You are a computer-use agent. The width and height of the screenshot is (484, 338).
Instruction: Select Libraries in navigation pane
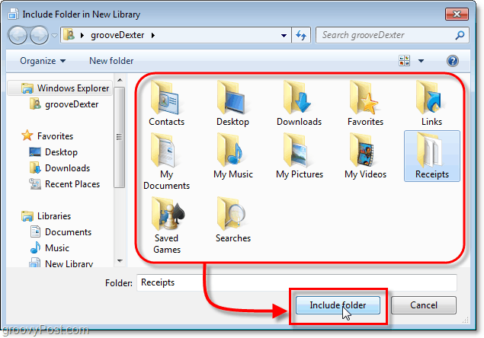coord(46,216)
